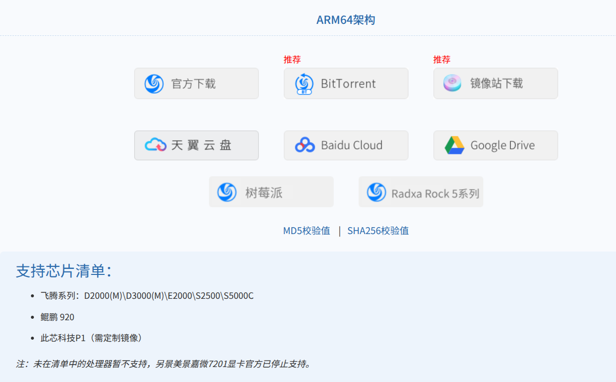The height and width of the screenshot is (382, 616).
Task: Click the 鲲鹏 920 list entry
Action: tap(57, 317)
